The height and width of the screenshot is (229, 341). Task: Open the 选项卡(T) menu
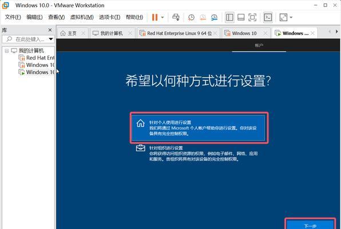[x=110, y=17]
